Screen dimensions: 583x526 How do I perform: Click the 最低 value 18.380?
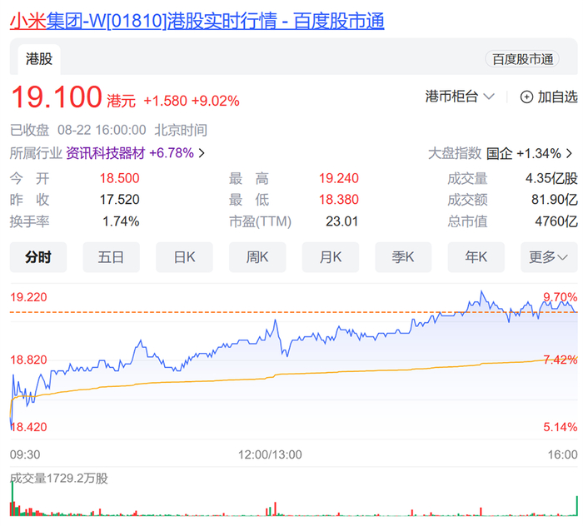339,200
